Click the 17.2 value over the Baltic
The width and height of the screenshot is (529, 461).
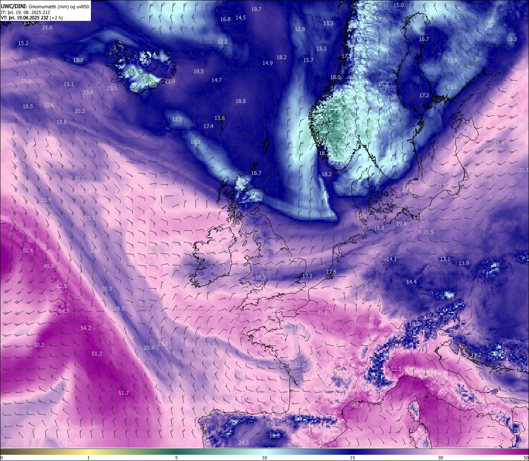pos(424,95)
